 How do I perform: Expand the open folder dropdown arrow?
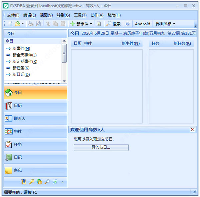pos(23,24)
